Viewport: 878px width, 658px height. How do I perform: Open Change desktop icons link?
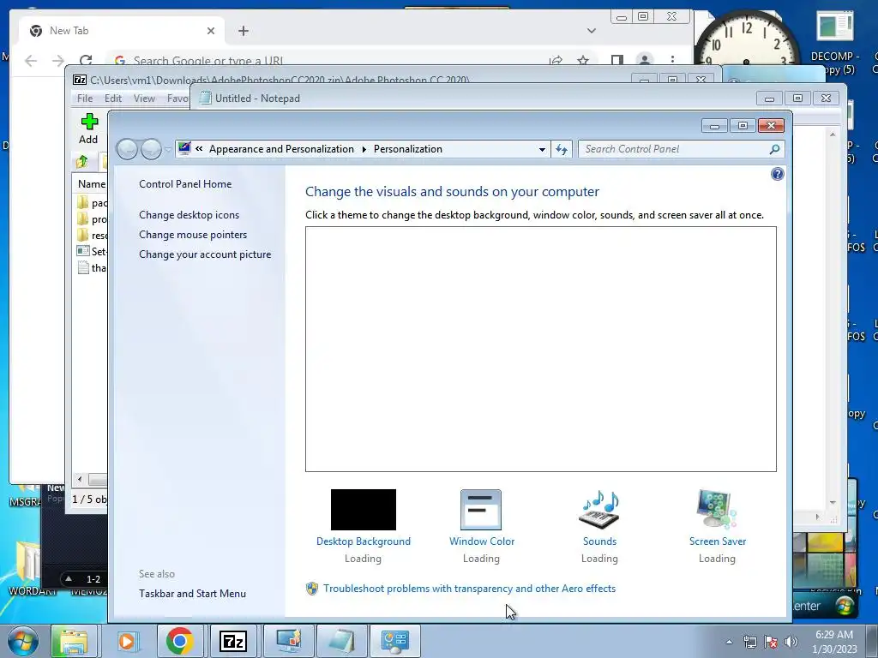point(189,215)
